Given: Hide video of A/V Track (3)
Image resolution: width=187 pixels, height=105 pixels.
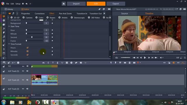Looking at the screenshot, I should point(23,89).
